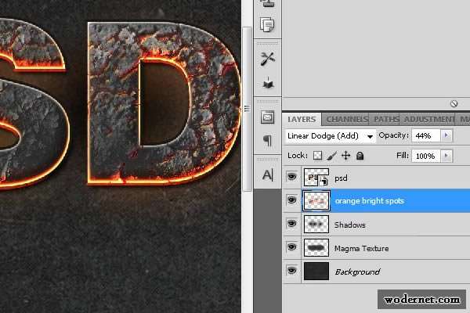Viewport: 470px width, 313px height.
Task: Open the 3D panel cube icon
Action: pos(267,83)
